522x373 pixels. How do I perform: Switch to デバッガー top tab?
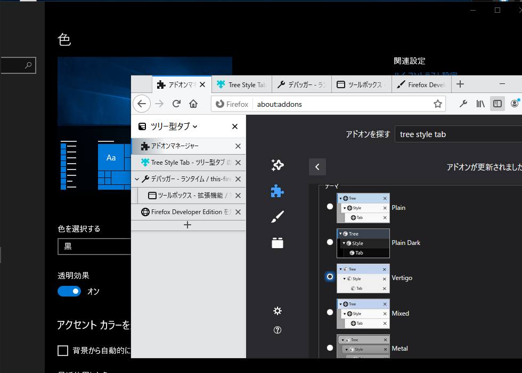pos(301,84)
